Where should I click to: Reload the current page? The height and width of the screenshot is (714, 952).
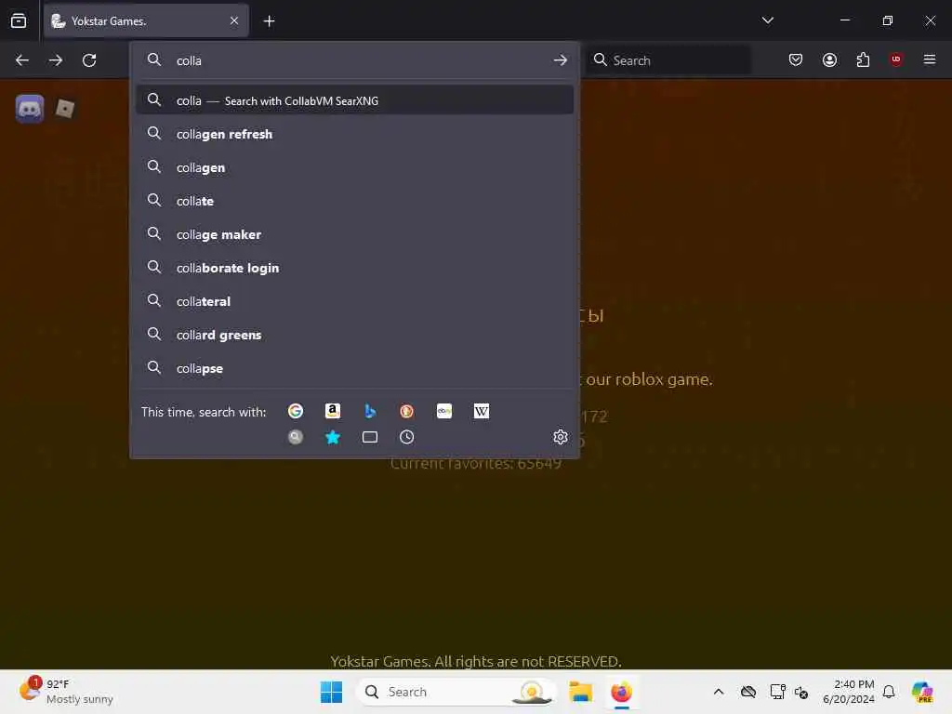tap(89, 60)
